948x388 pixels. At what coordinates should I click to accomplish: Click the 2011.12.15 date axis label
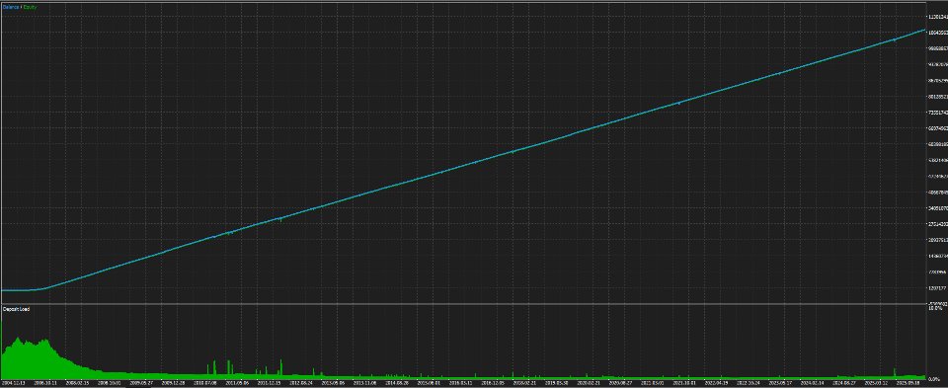pos(269,382)
